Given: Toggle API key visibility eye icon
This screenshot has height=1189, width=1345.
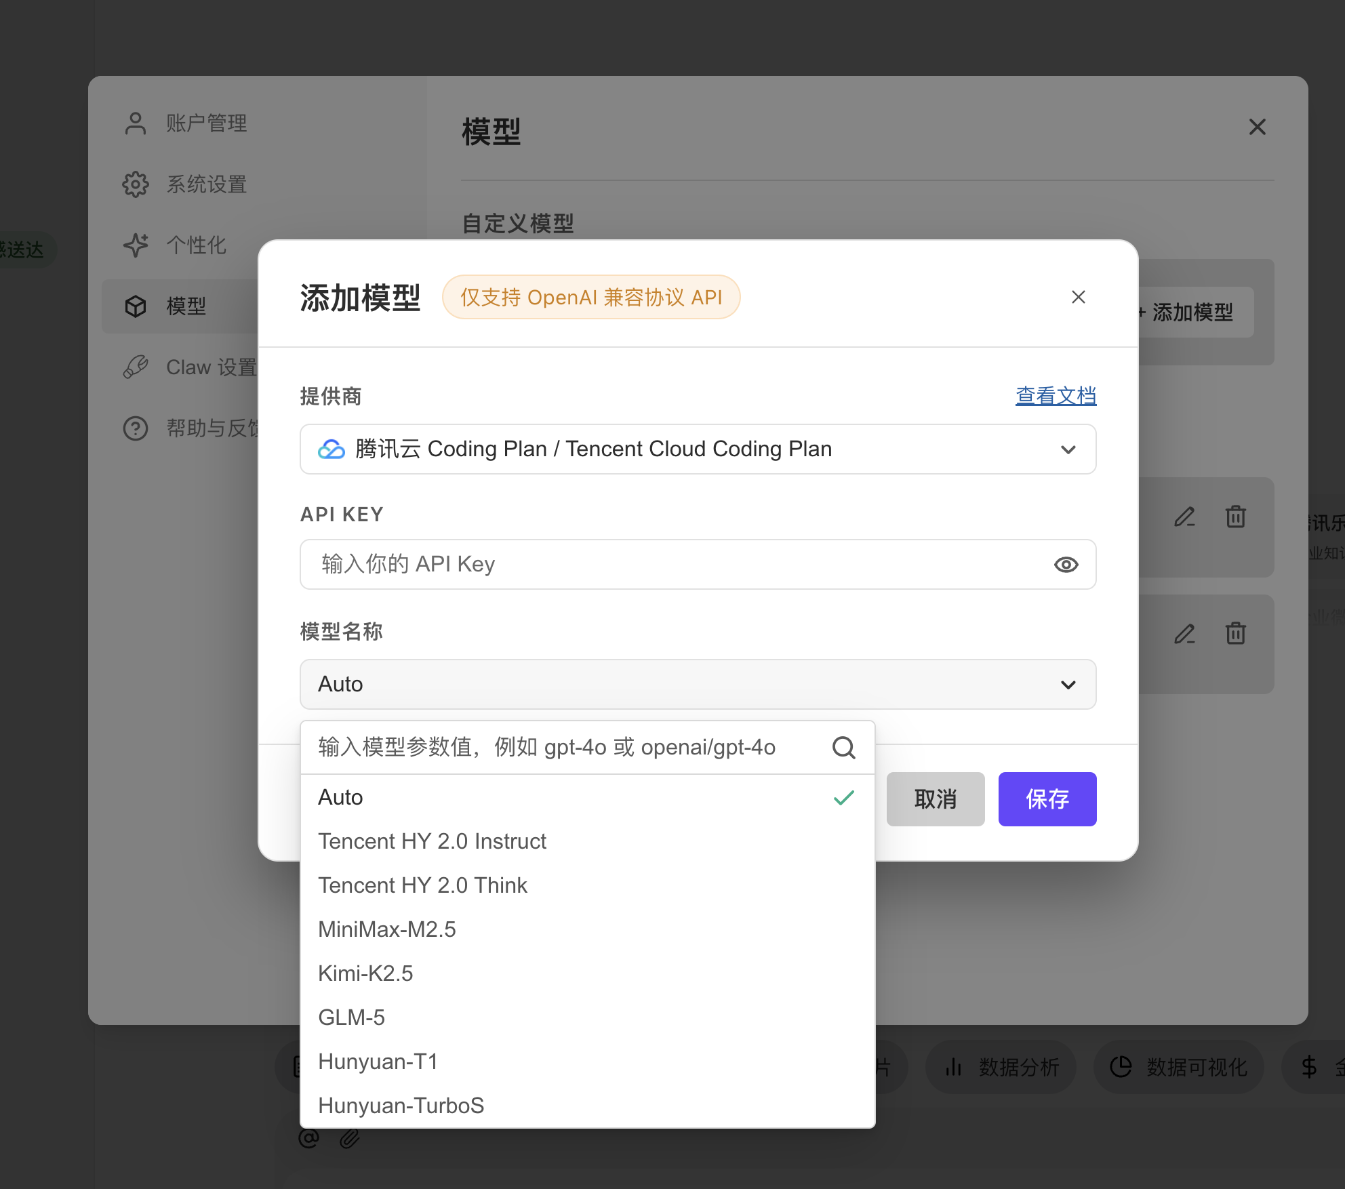Looking at the screenshot, I should coord(1066,565).
